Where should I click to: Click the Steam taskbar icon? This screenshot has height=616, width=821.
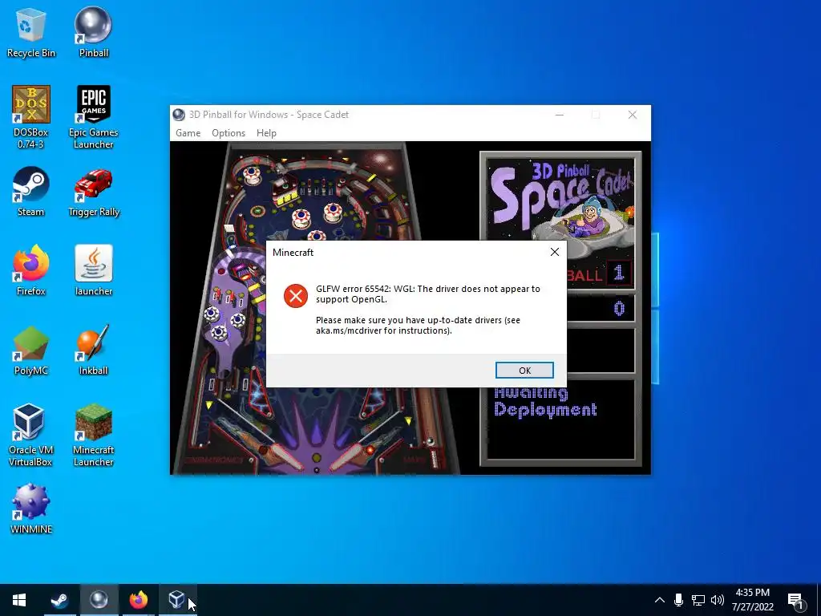[59, 600]
